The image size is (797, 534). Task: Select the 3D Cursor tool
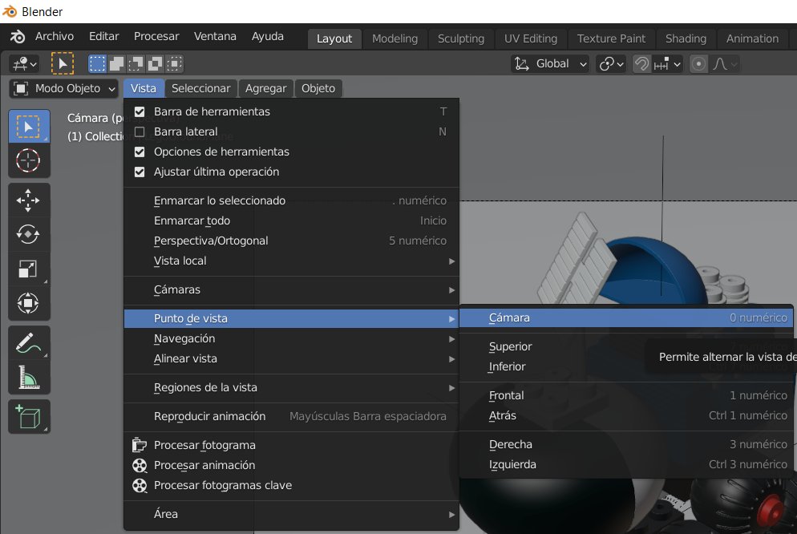(29, 160)
